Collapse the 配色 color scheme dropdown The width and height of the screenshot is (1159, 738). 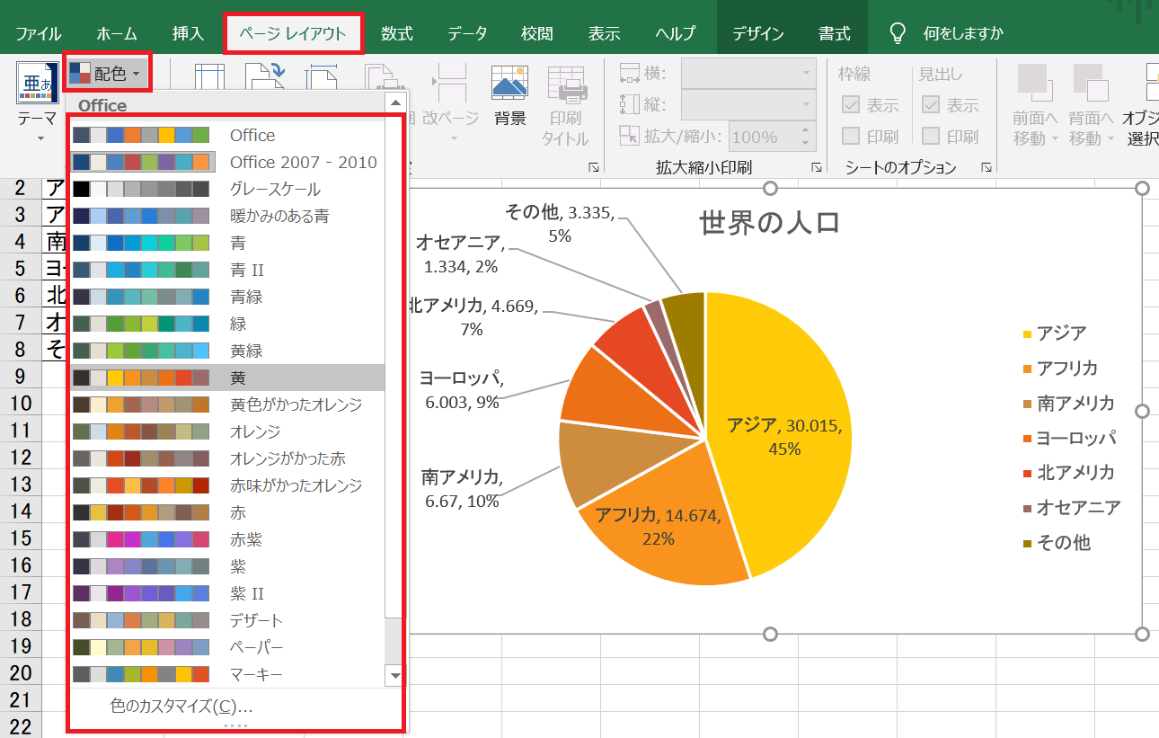(107, 74)
